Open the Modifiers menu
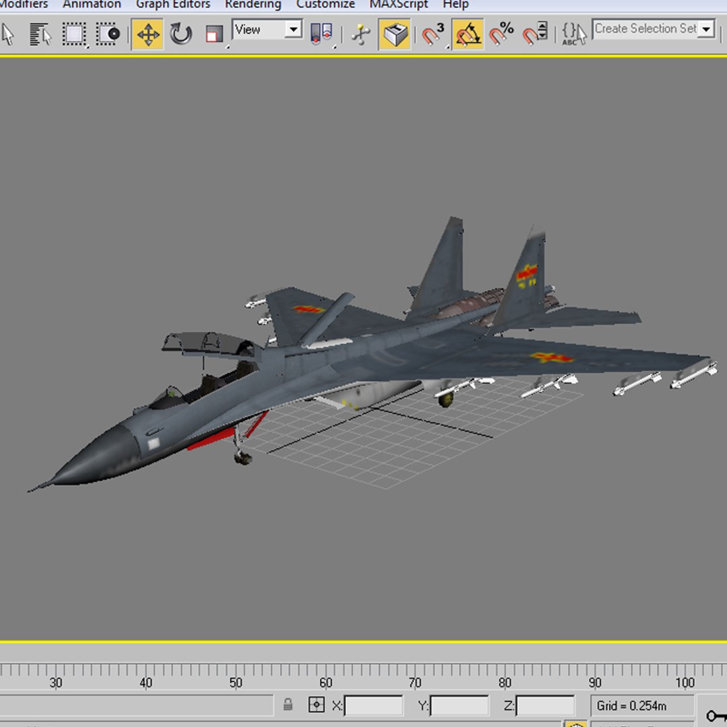Screen dimensions: 727x727 click(24, 5)
